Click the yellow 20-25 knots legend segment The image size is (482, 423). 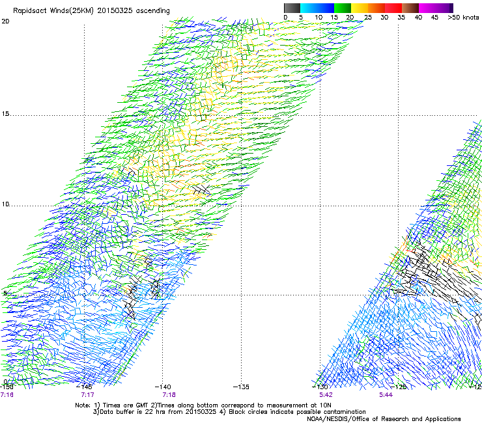360,8
